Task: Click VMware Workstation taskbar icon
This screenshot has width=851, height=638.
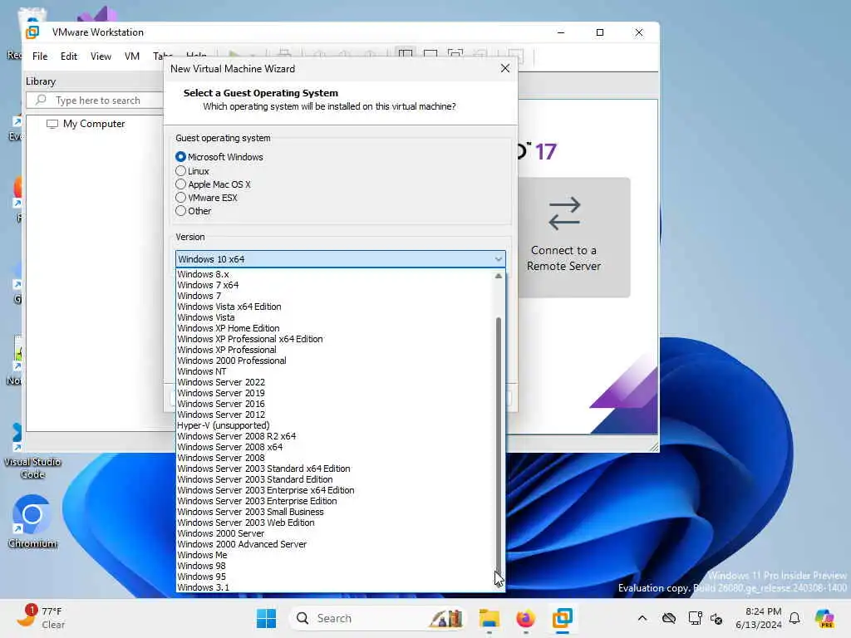Action: point(563,618)
